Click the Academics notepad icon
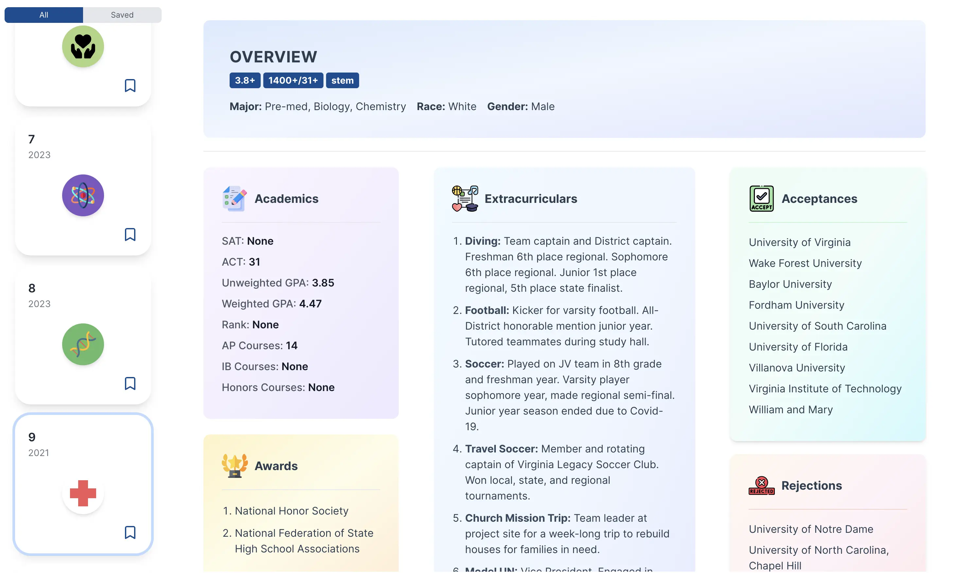Viewport: 957px width, 573px height. pyautogui.click(x=234, y=198)
